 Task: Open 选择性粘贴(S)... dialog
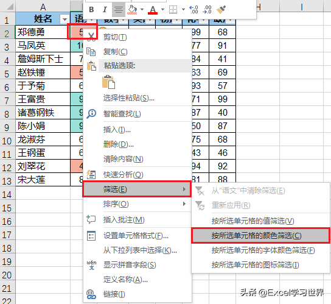[129, 98]
